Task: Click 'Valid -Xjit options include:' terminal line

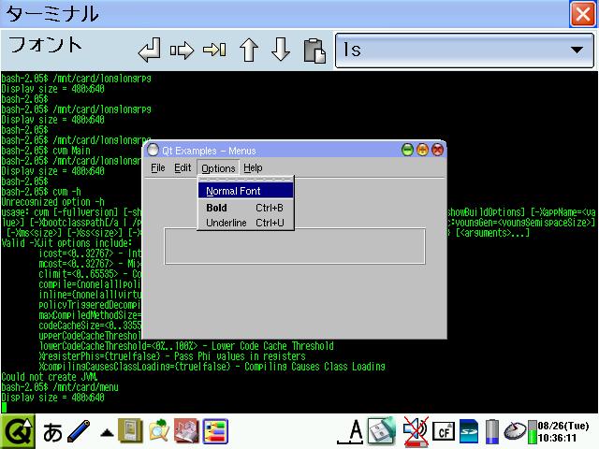Action: [66, 243]
